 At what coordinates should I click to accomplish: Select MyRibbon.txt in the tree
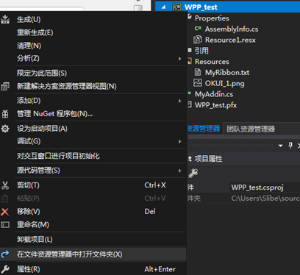coord(227,72)
